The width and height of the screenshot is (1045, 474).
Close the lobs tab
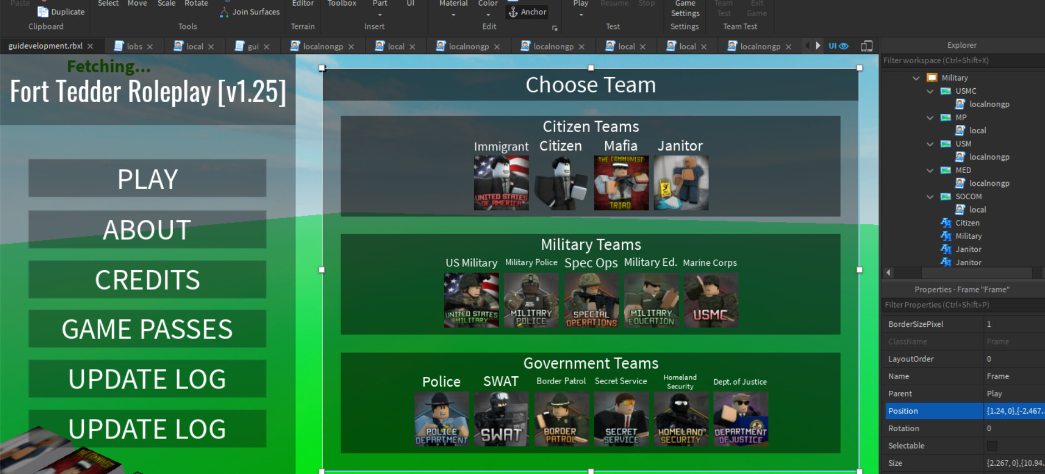150,47
